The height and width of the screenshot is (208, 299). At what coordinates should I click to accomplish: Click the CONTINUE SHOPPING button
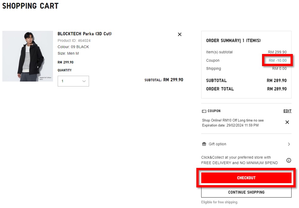(x=246, y=192)
